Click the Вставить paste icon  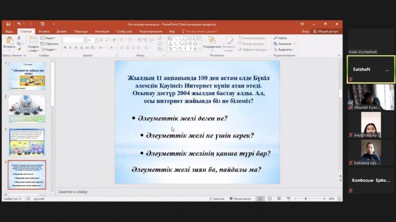pyautogui.click(x=9, y=42)
